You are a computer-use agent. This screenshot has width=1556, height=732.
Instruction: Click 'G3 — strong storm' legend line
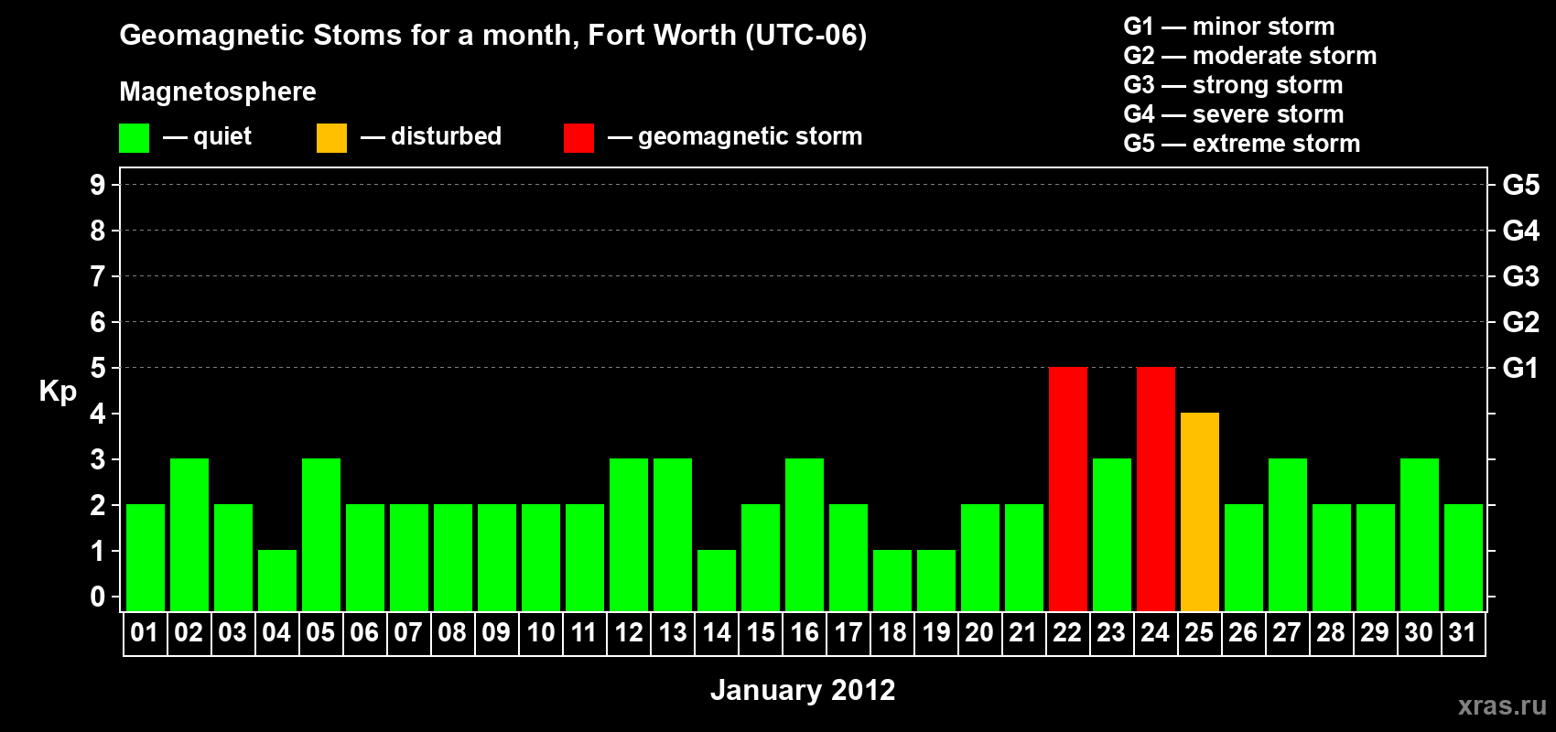click(x=1233, y=85)
